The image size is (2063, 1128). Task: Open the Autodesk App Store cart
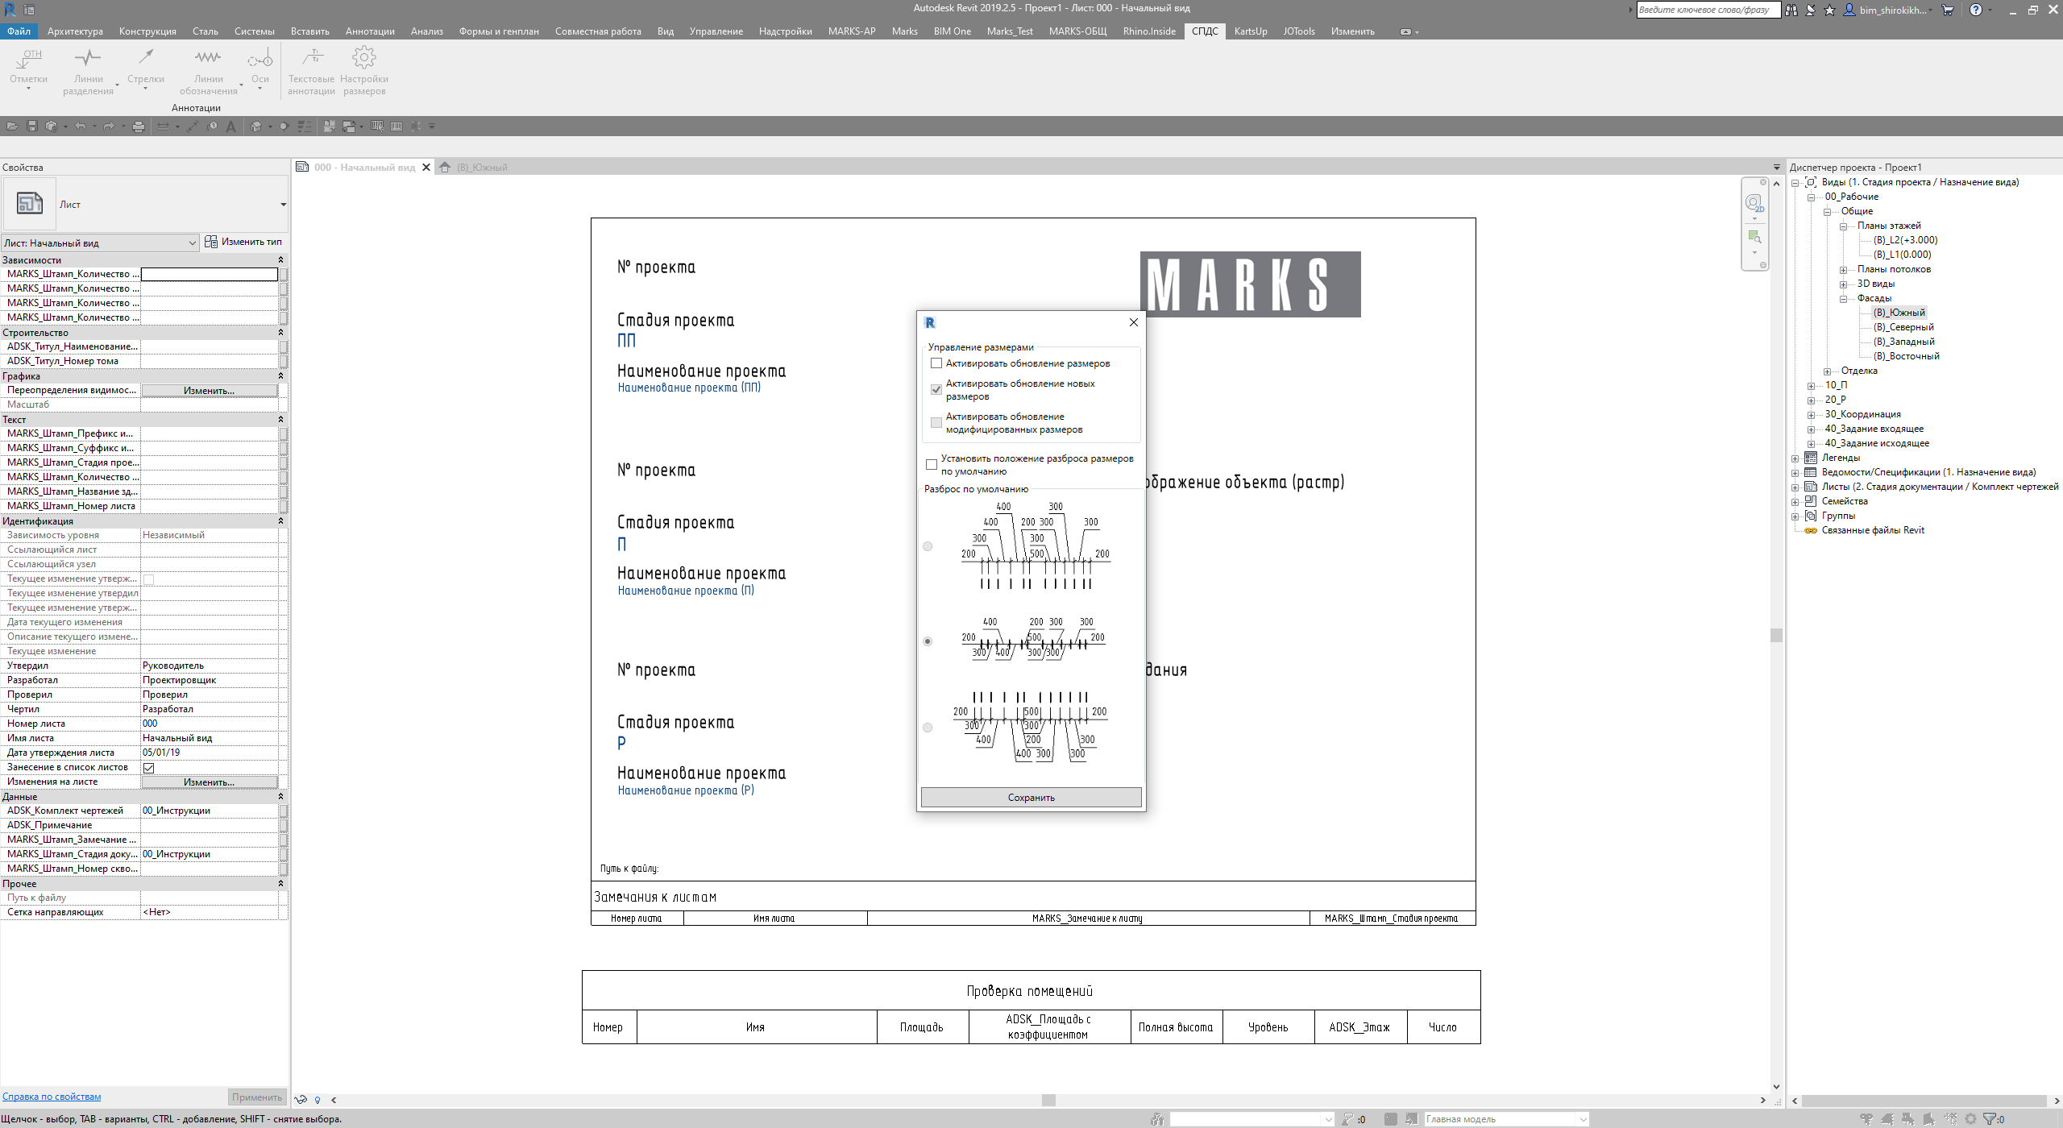(1948, 10)
